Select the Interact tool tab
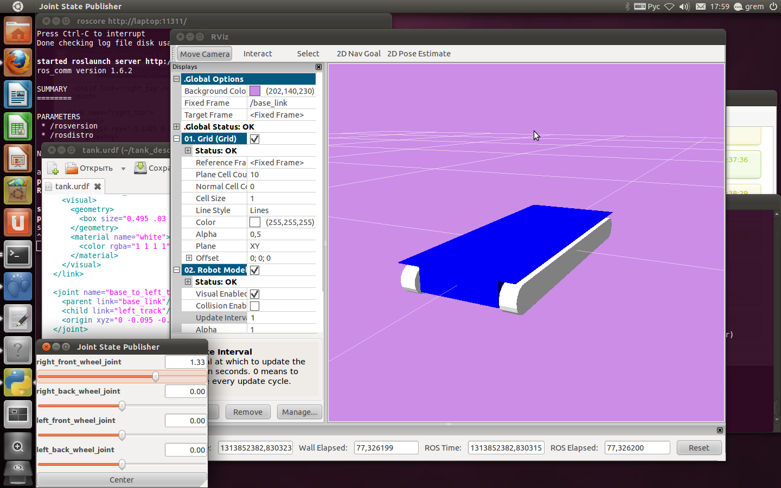 pos(258,54)
